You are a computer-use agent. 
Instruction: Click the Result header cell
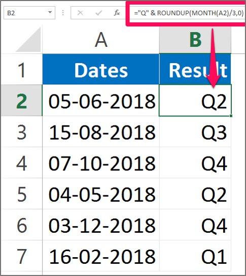point(195,69)
